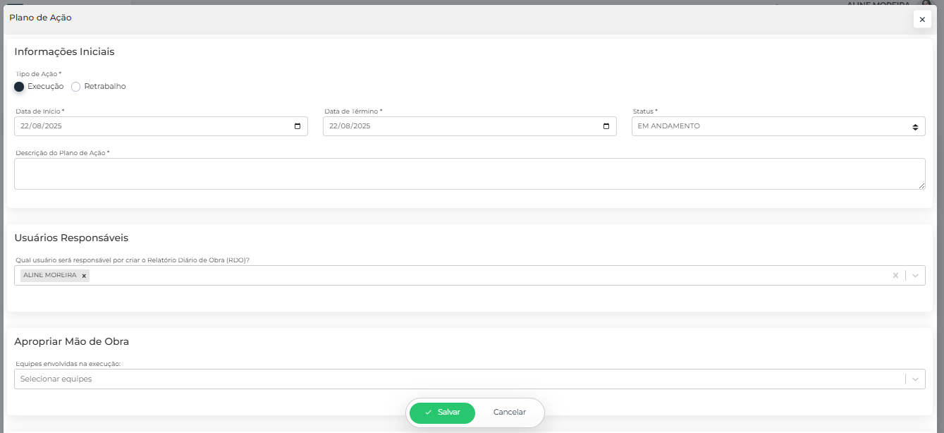Select the Execução radio option
The image size is (944, 433).
click(19, 87)
